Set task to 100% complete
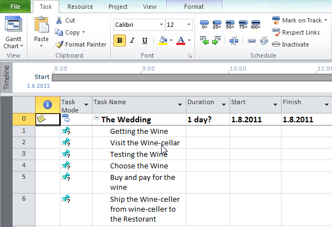332x227 pixels. (255, 25)
